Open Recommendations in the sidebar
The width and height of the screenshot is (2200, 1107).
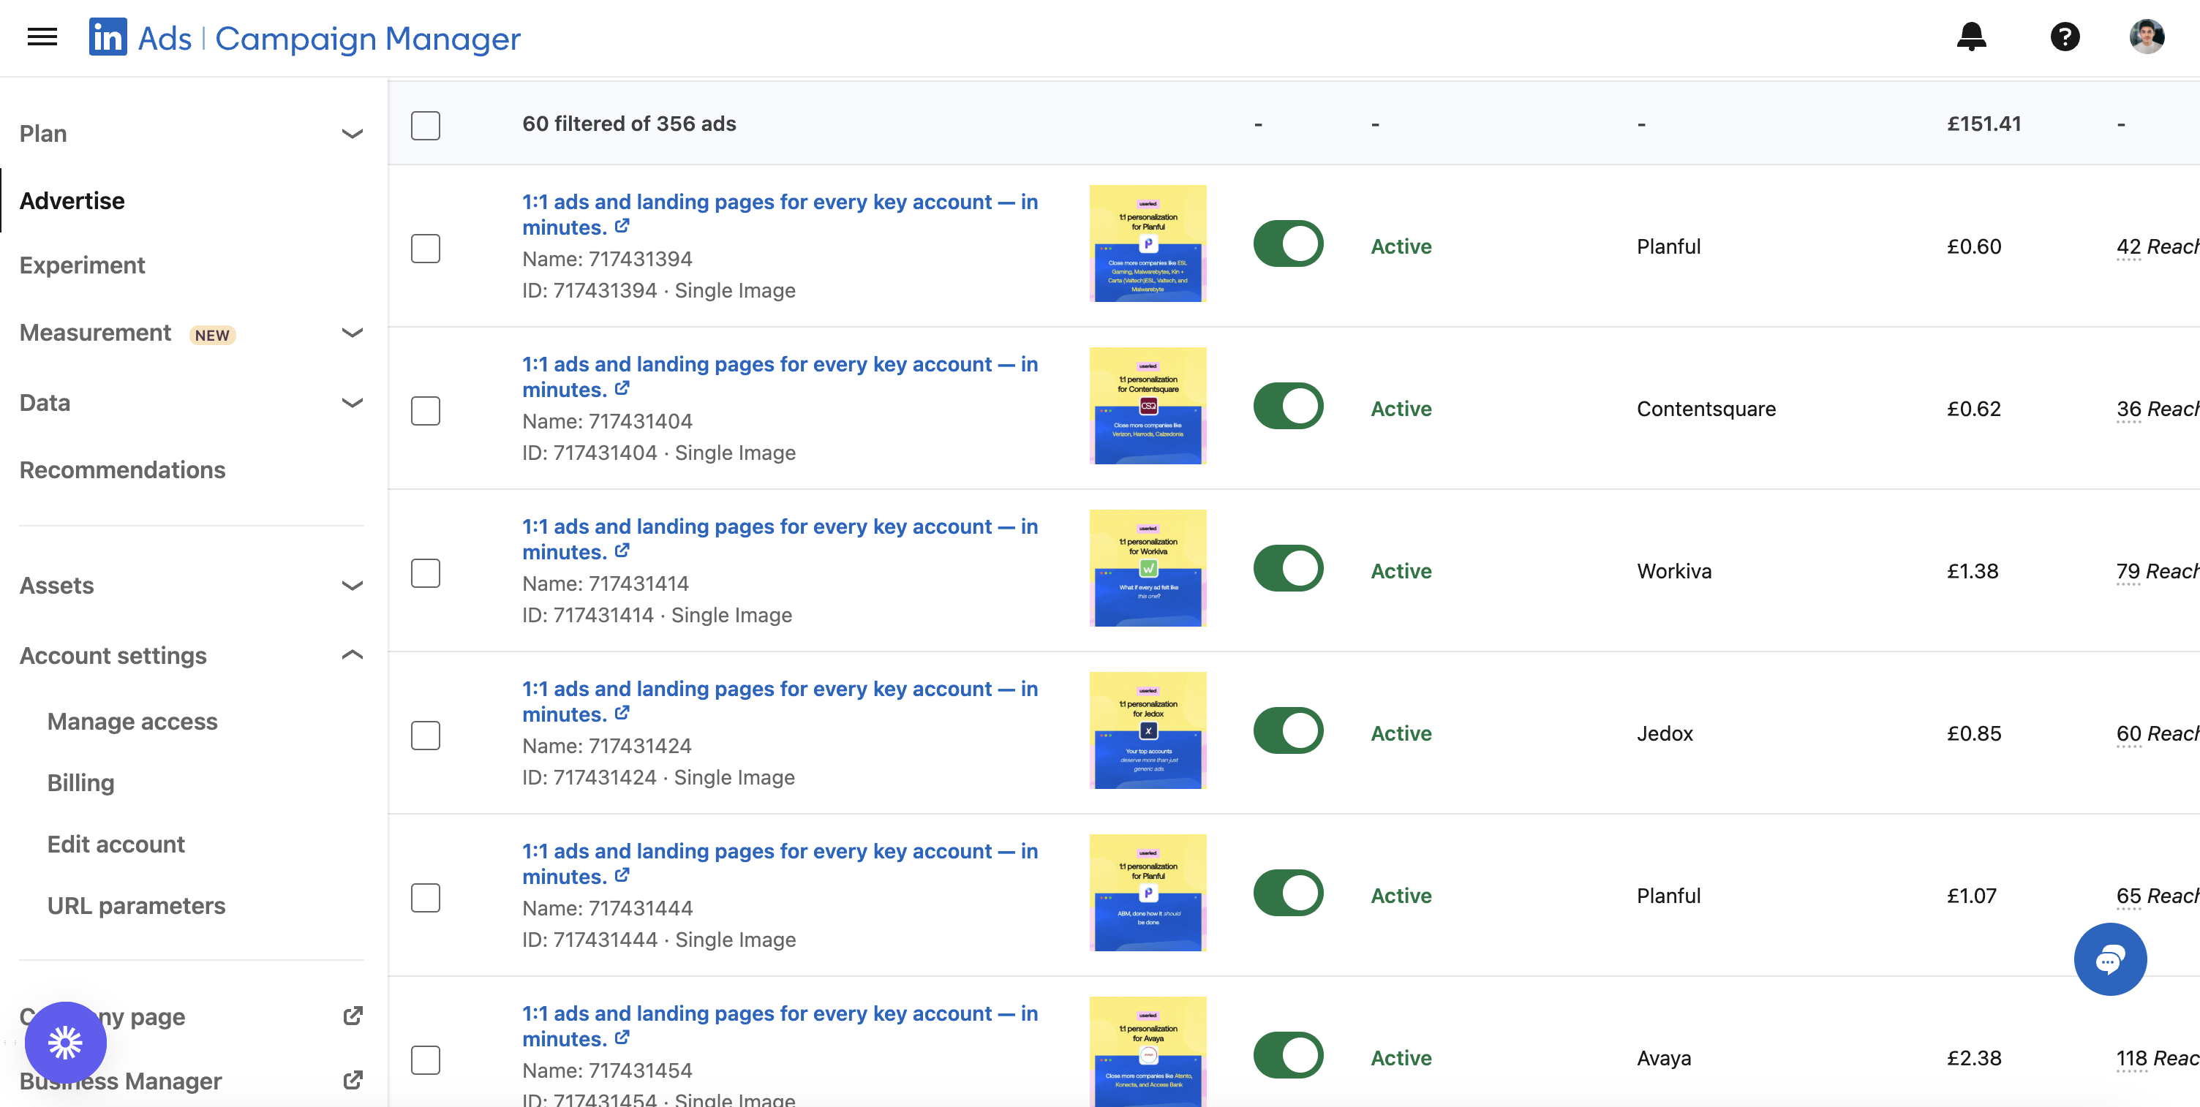(x=122, y=469)
